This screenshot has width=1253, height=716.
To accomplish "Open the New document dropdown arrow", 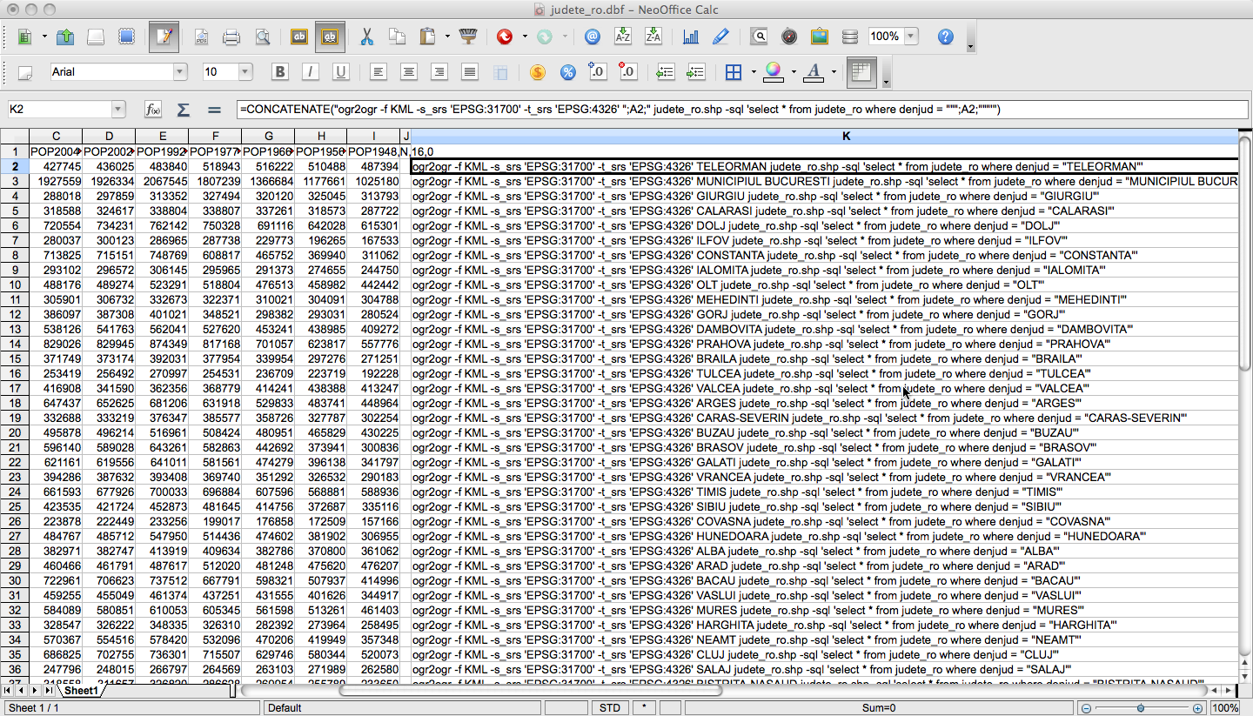I will [x=44, y=37].
